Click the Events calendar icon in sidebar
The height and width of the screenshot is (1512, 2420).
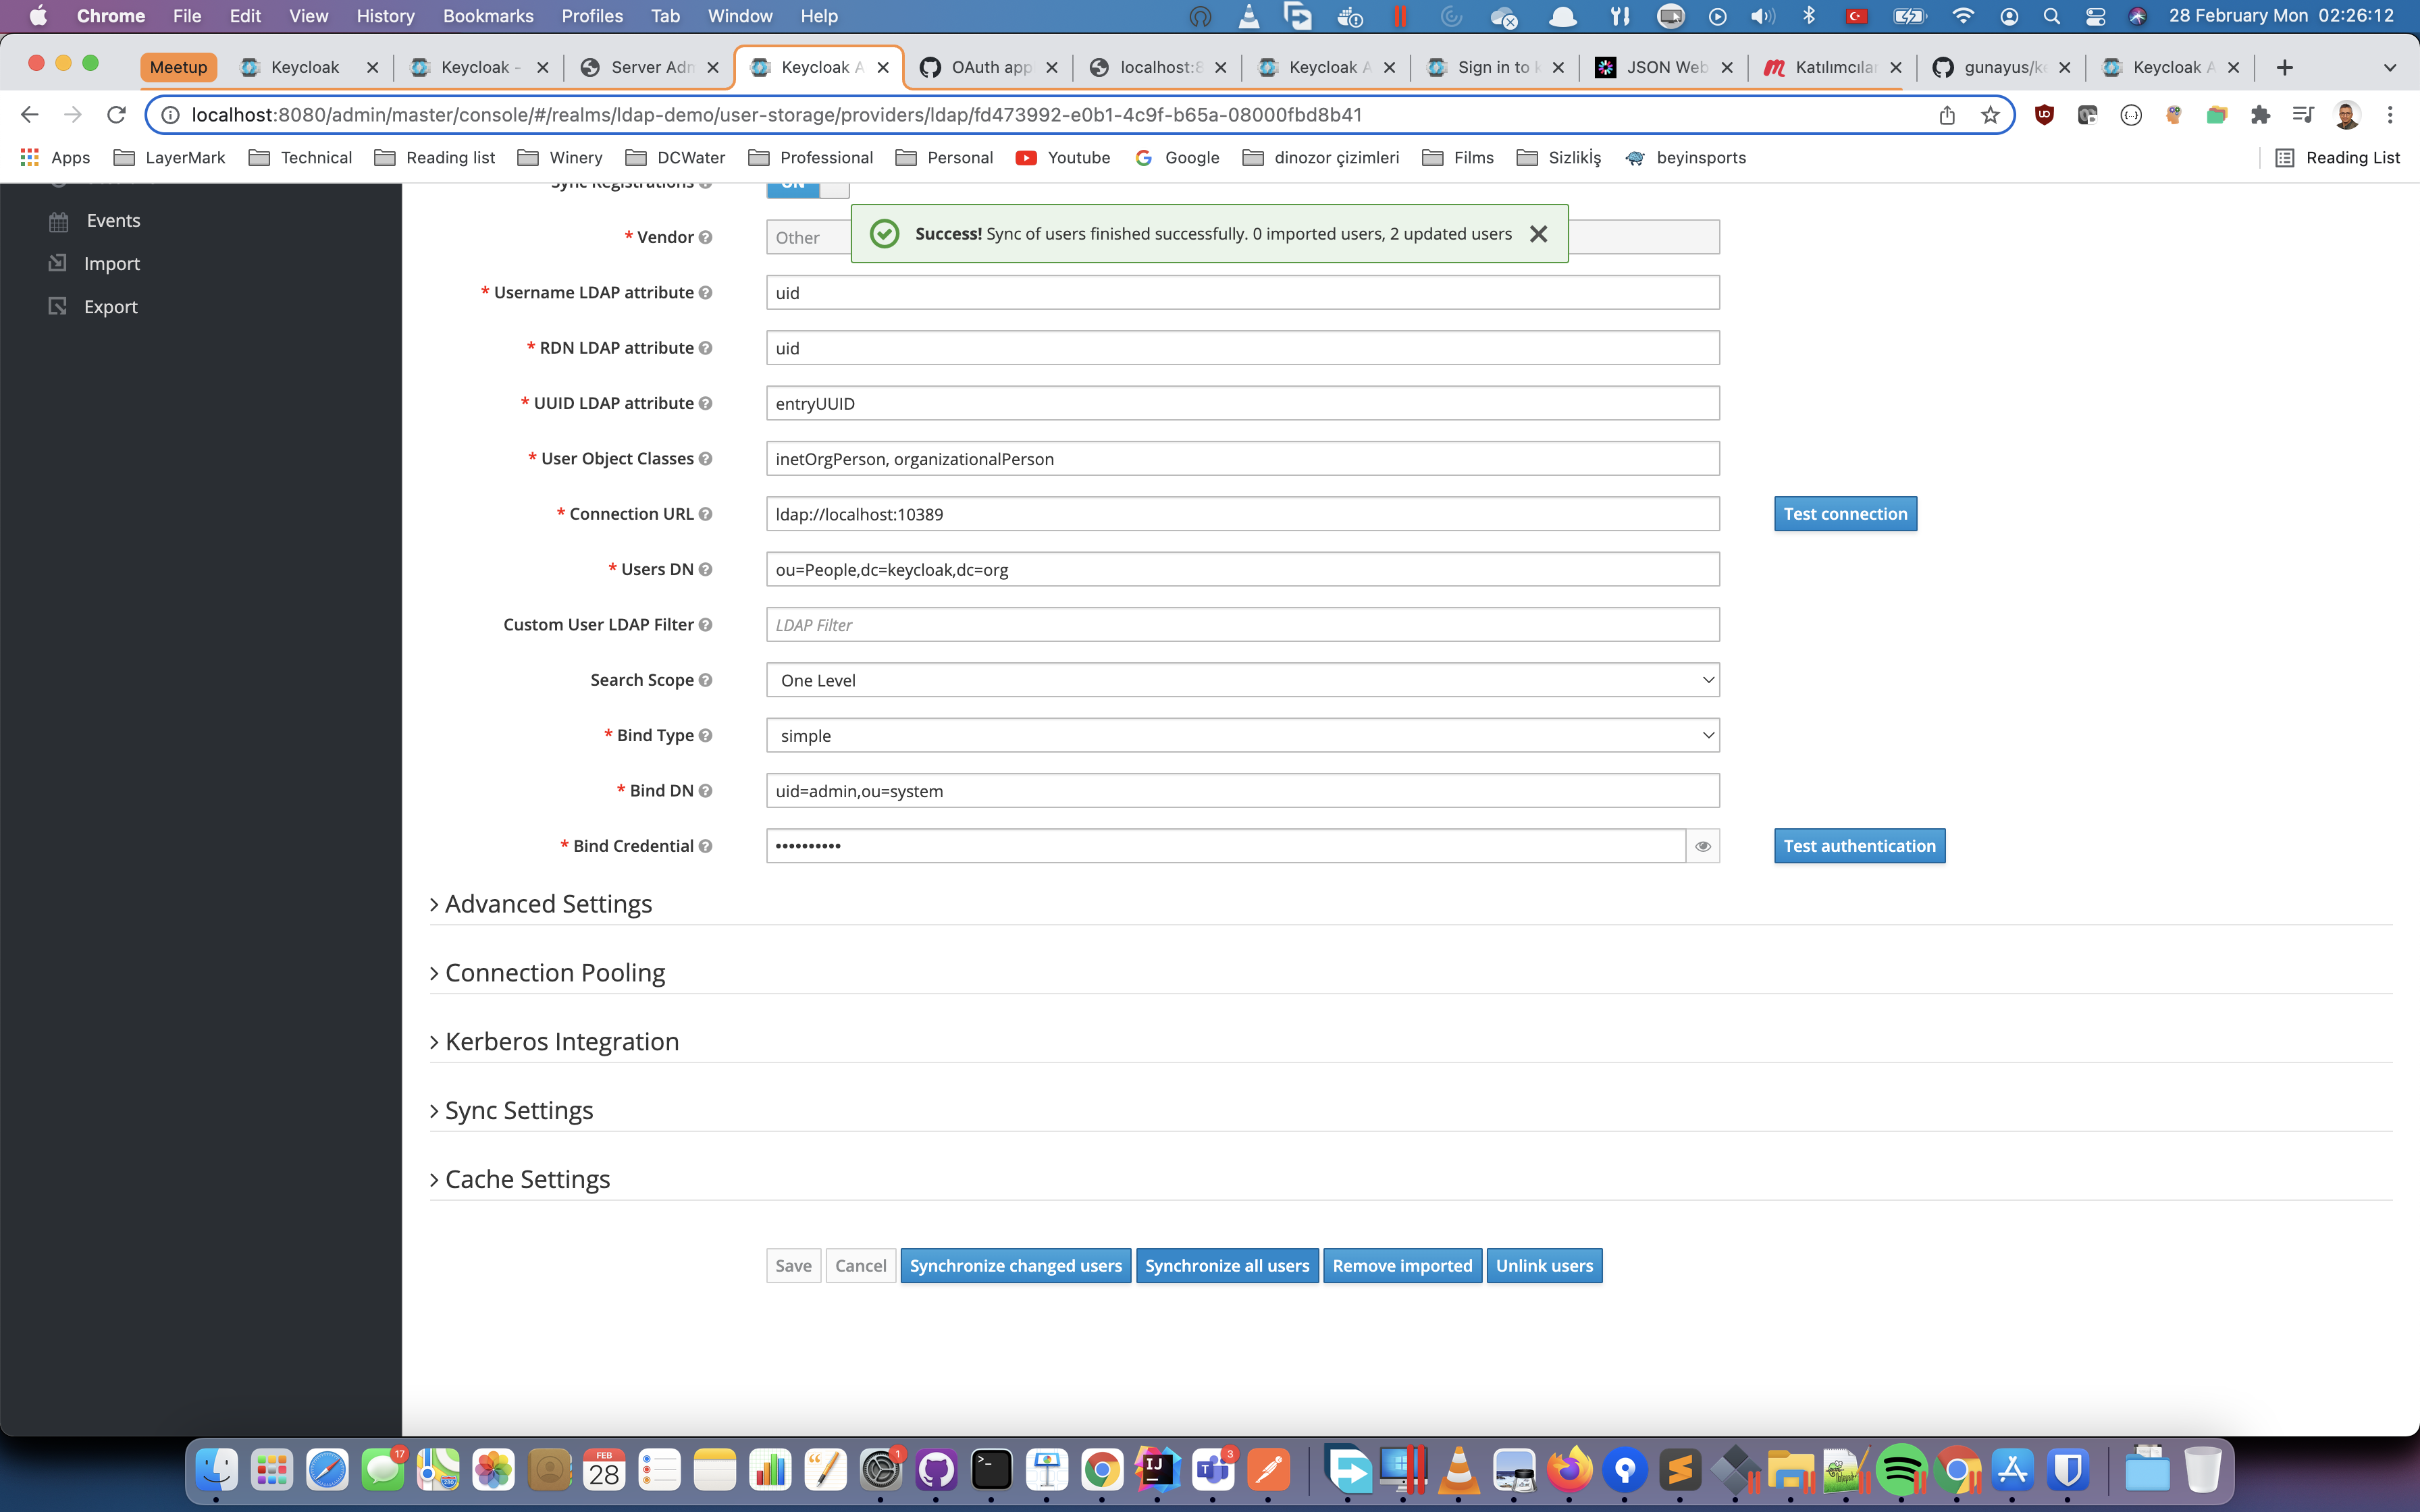click(x=59, y=221)
